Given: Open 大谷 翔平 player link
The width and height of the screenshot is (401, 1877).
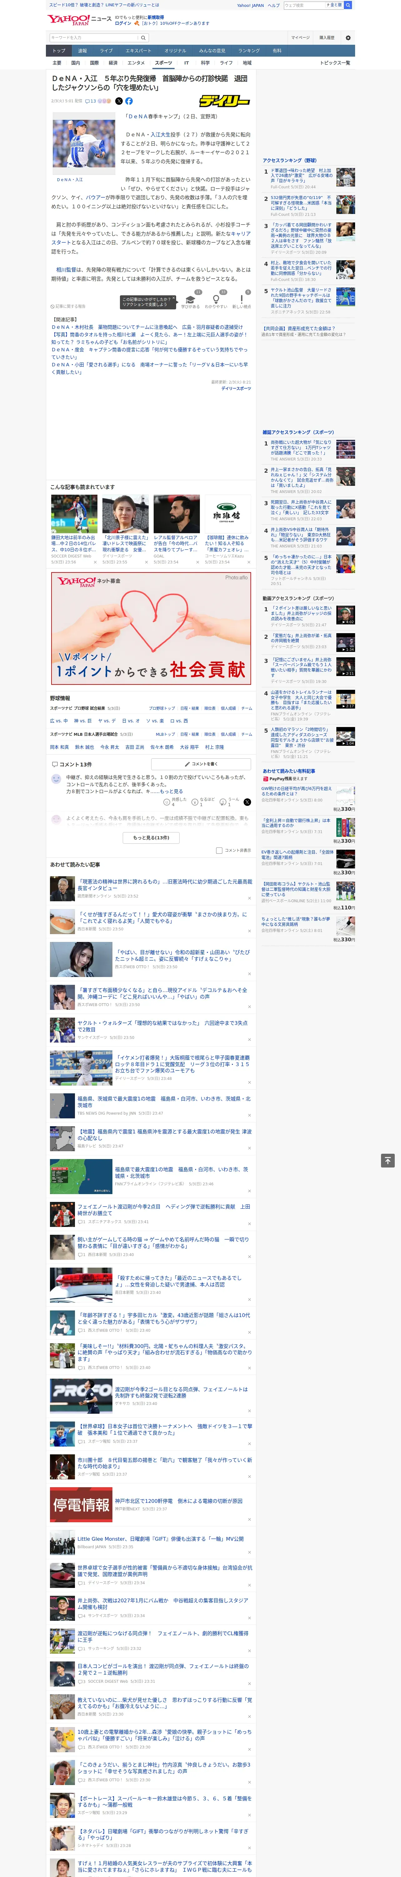Looking at the screenshot, I should point(189,747).
